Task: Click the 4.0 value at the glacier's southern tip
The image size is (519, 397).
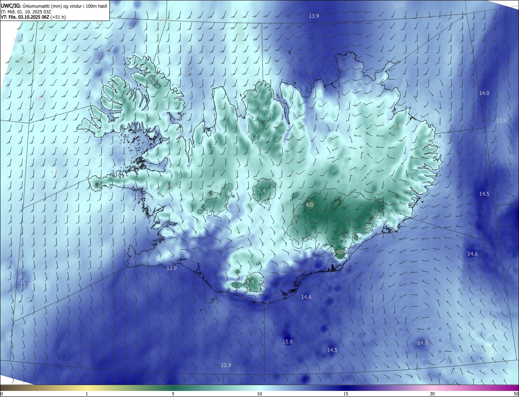Action: coord(340,252)
